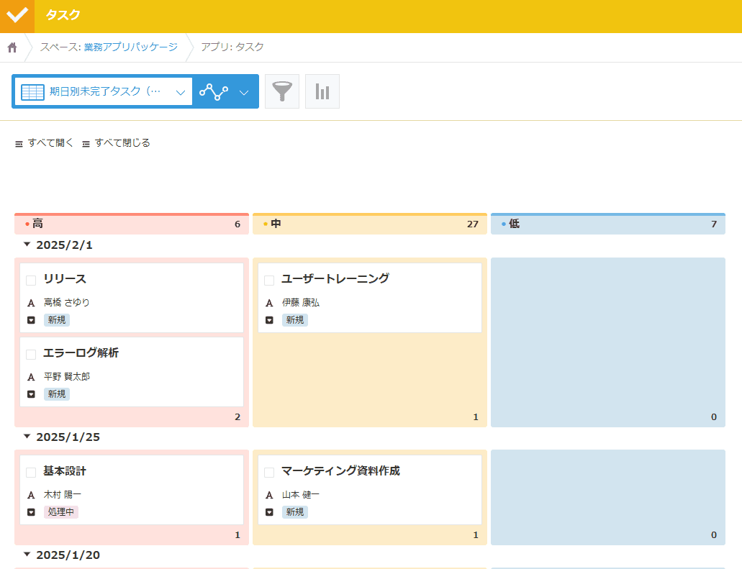Click the assignee icon beside 高橋 さゆり

click(31, 303)
